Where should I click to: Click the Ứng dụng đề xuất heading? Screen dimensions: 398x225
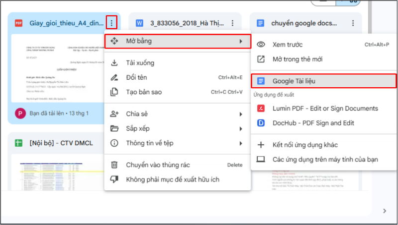(x=274, y=95)
